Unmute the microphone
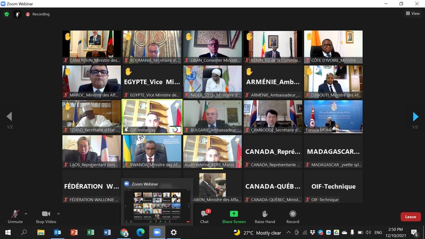Viewport: 425px width, 239px height. (15, 216)
